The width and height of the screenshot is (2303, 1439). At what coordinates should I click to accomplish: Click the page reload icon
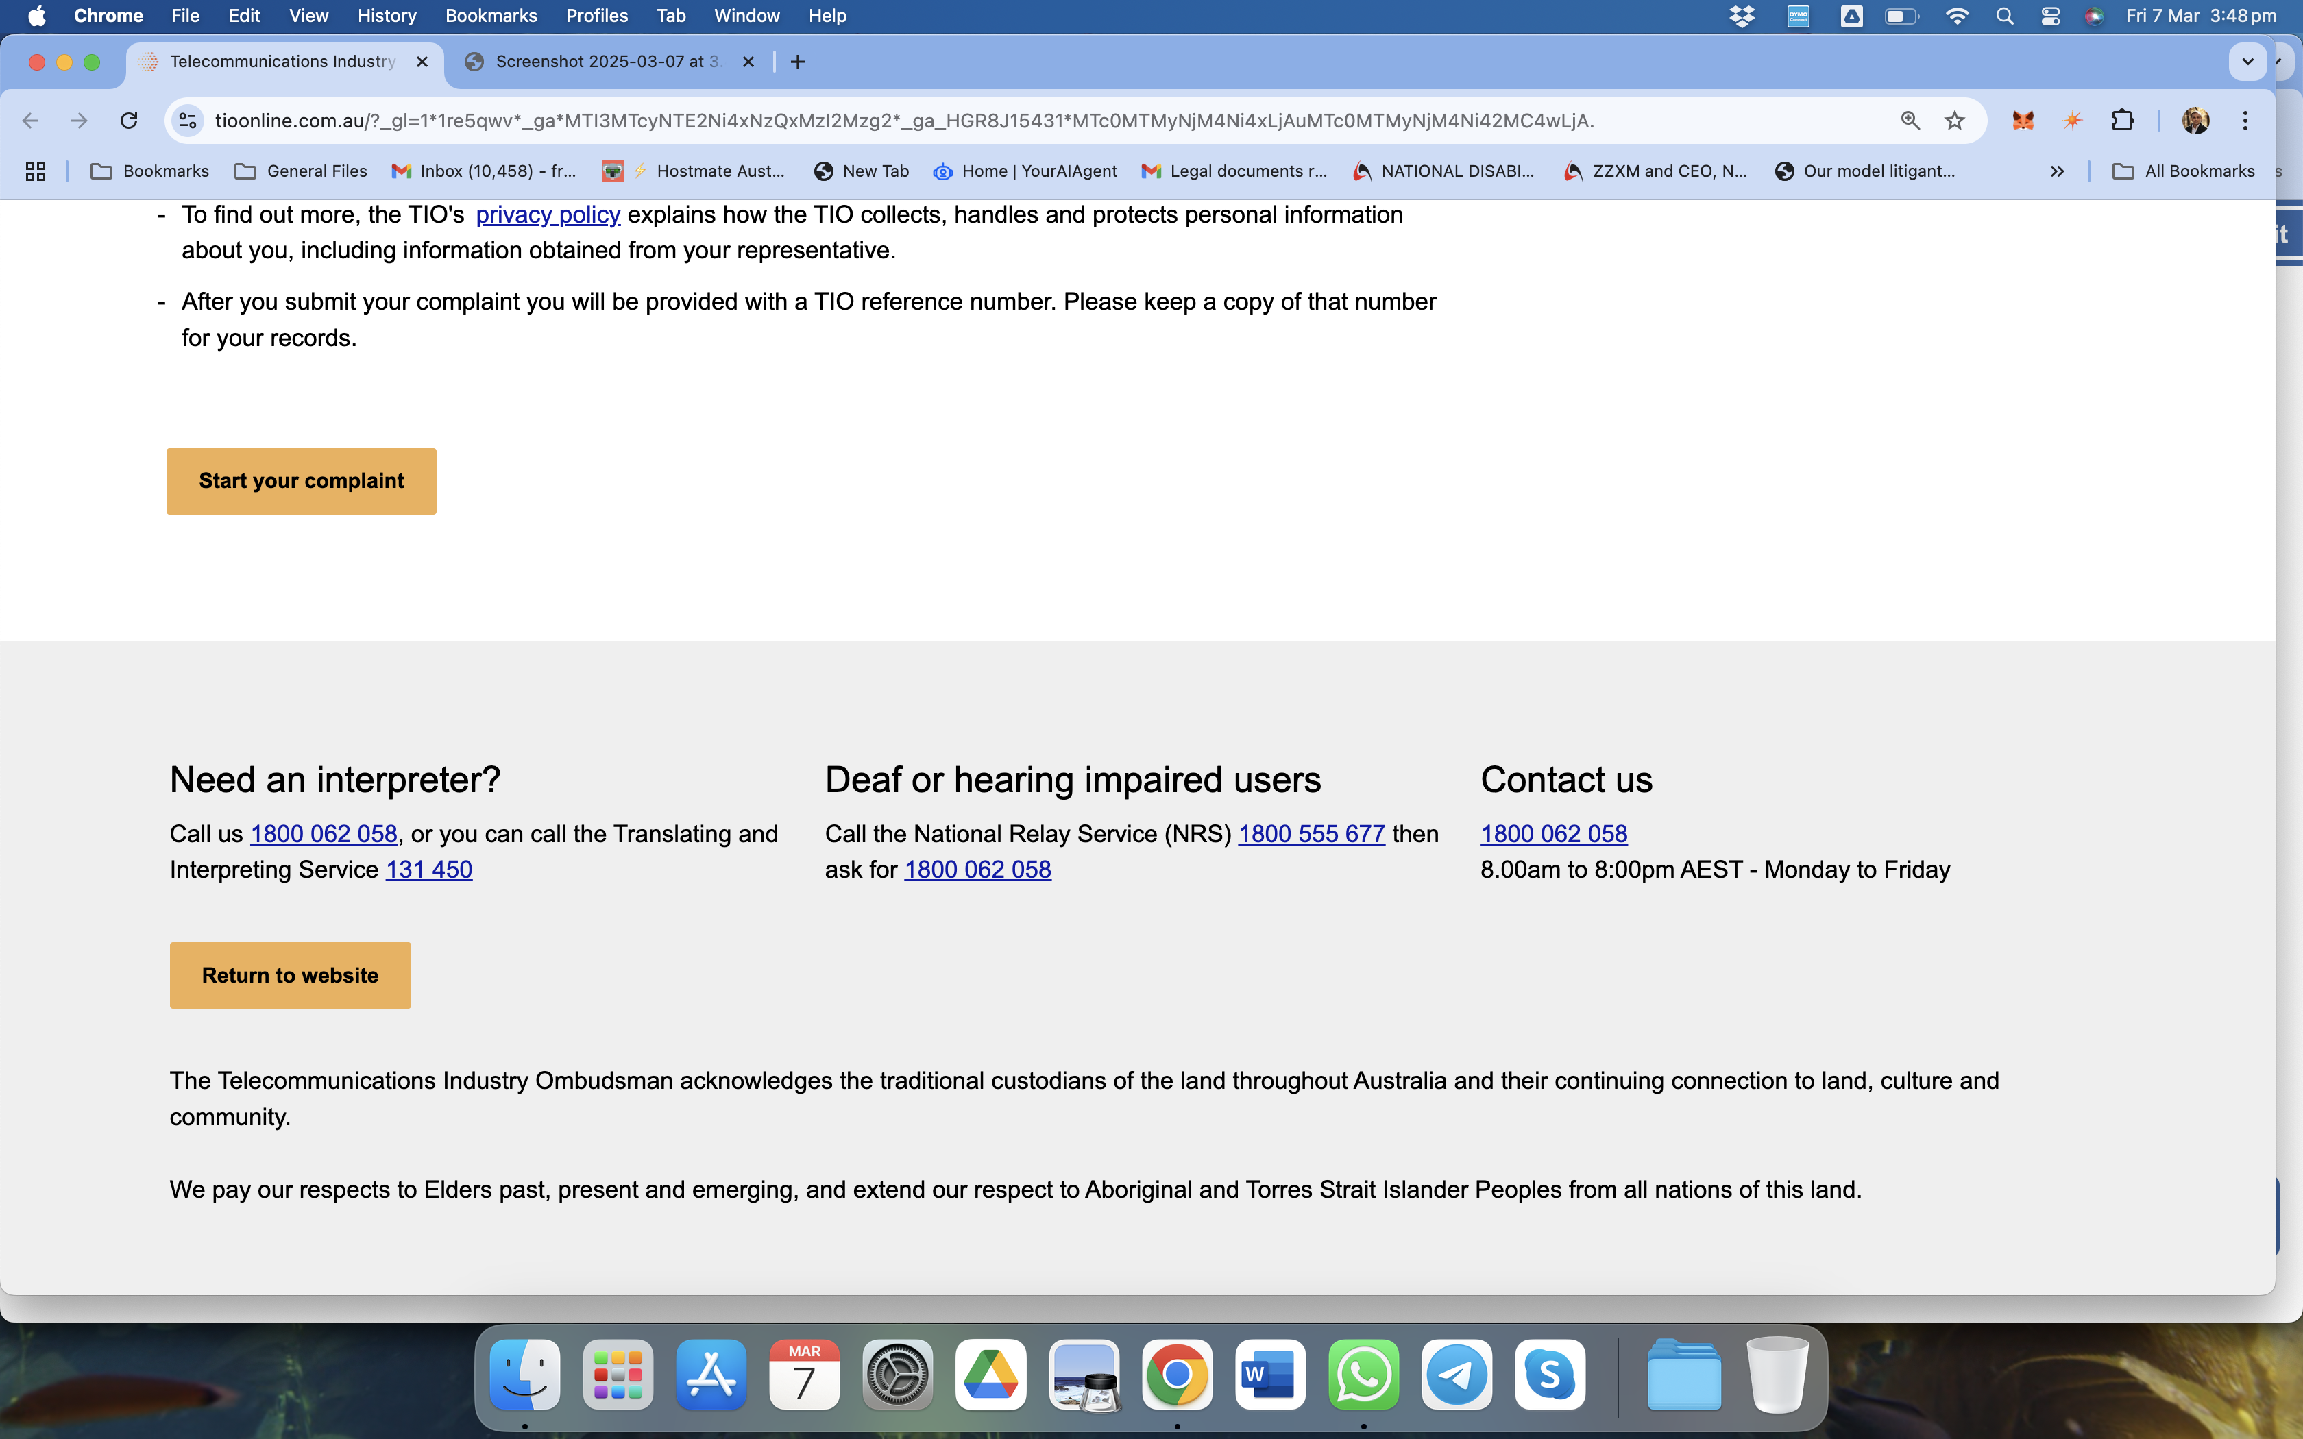pos(128,121)
